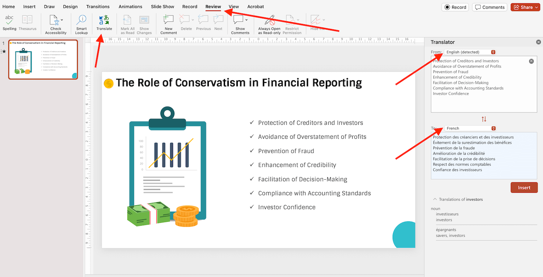Image resolution: width=543 pixels, height=277 pixels.
Task: Open the Restrict Permission dropdown arrow
Action: (298, 20)
